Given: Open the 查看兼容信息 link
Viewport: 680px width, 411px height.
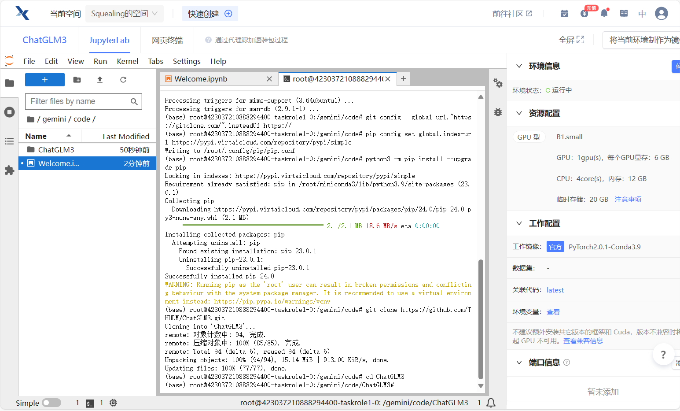Looking at the screenshot, I should pyautogui.click(x=583, y=341).
